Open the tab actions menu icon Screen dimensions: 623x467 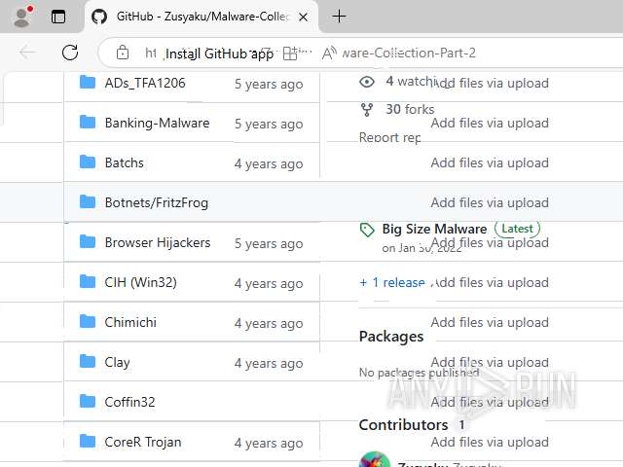(x=58, y=17)
